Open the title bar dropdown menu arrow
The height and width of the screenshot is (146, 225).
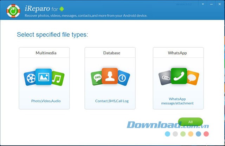[203, 4]
